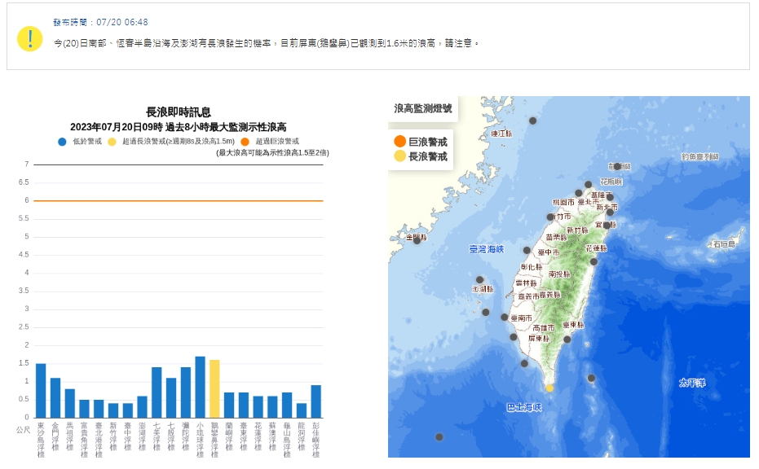Select the 新竹 buoy marker on map
Image resolution: width=759 pixels, height=469 pixels.
550,217
